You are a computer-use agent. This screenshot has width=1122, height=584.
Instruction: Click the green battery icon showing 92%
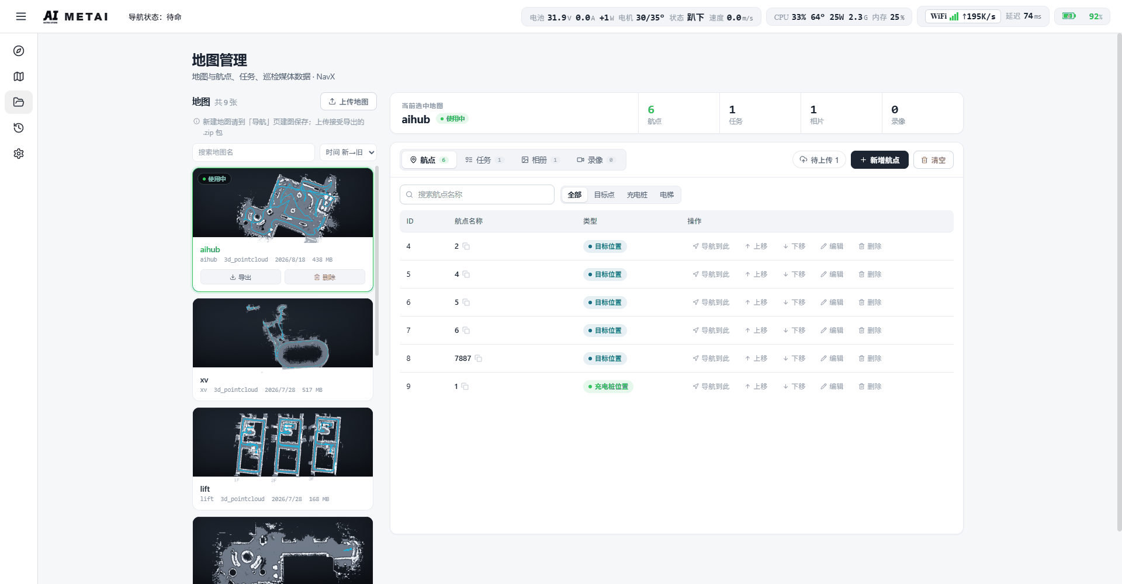(1069, 16)
